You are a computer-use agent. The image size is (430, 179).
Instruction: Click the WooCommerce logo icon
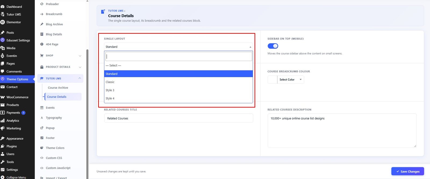click(3, 97)
